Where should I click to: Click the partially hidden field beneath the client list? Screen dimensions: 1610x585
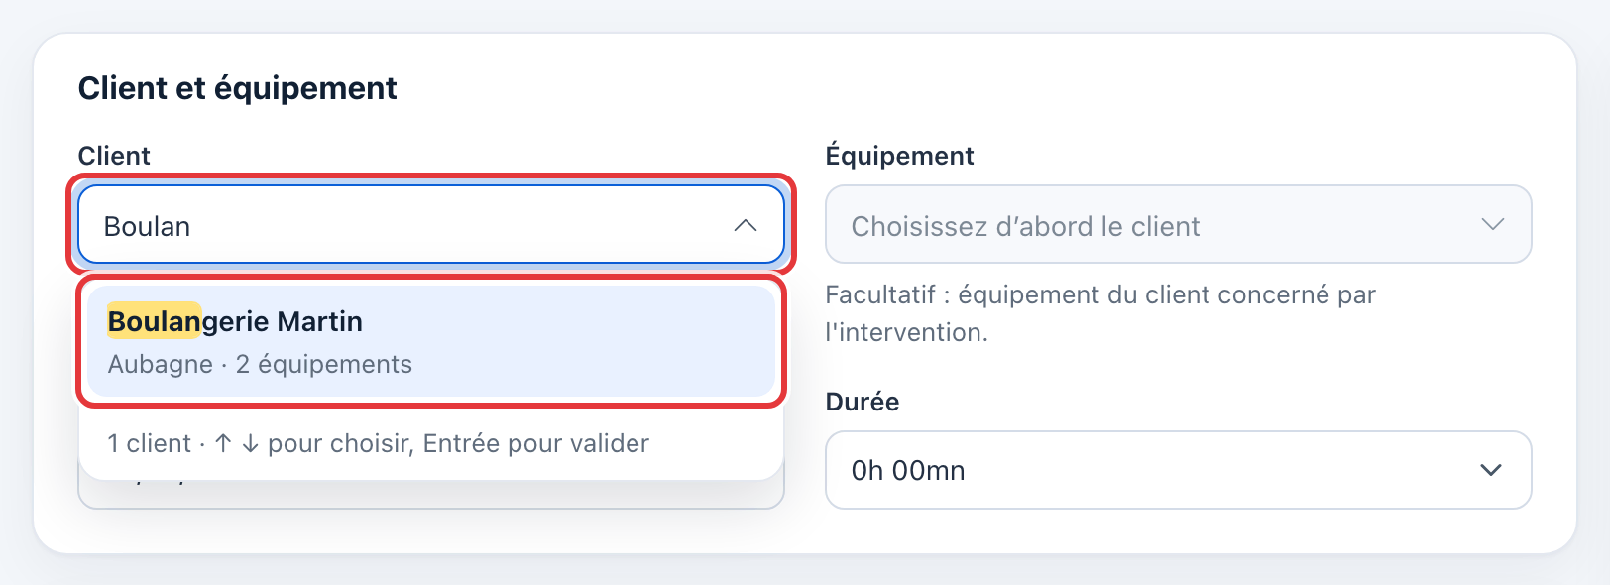[431, 495]
